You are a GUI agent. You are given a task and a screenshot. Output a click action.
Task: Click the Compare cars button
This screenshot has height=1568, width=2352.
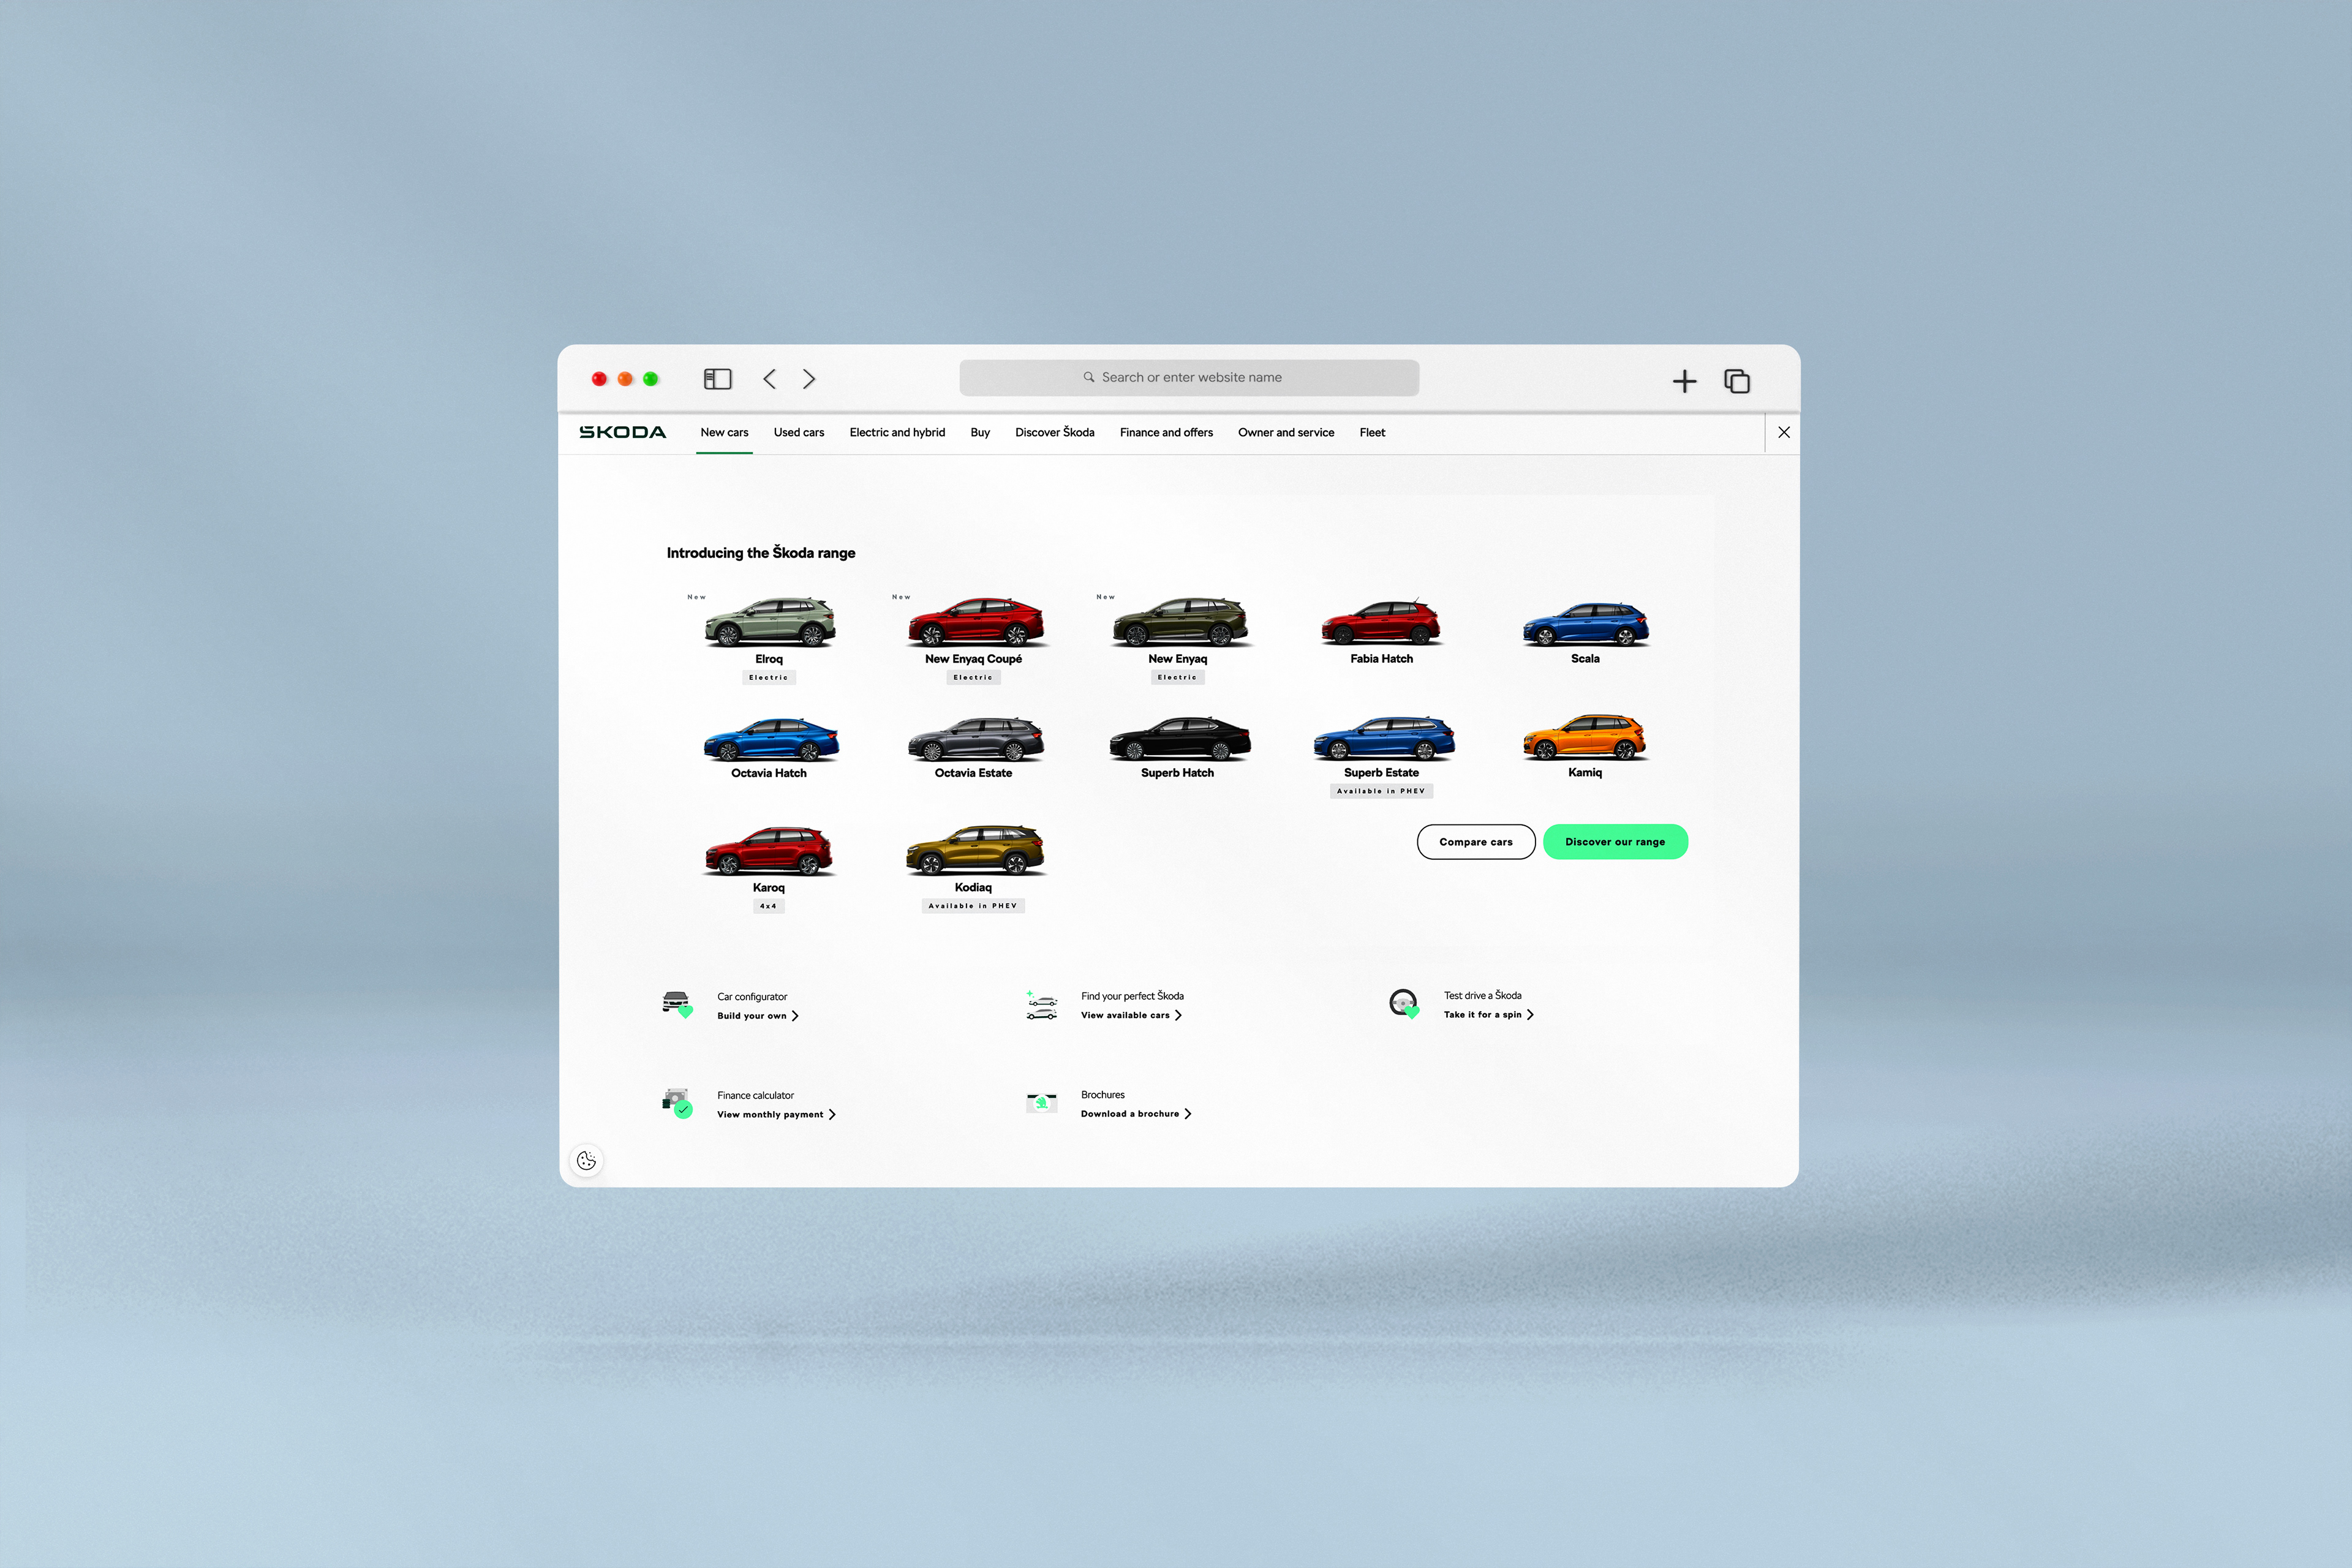click(1476, 842)
